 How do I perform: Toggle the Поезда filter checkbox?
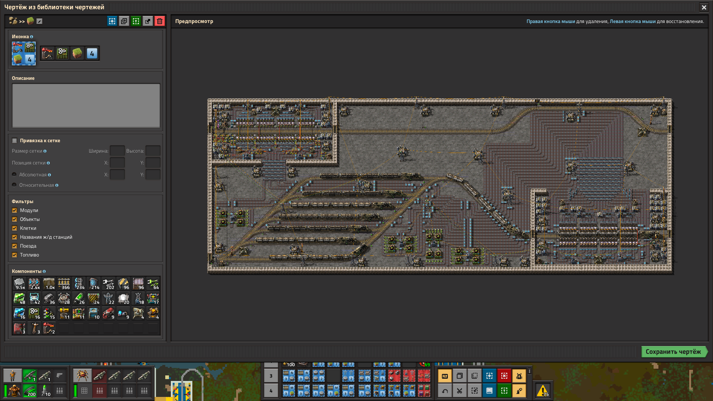point(14,246)
